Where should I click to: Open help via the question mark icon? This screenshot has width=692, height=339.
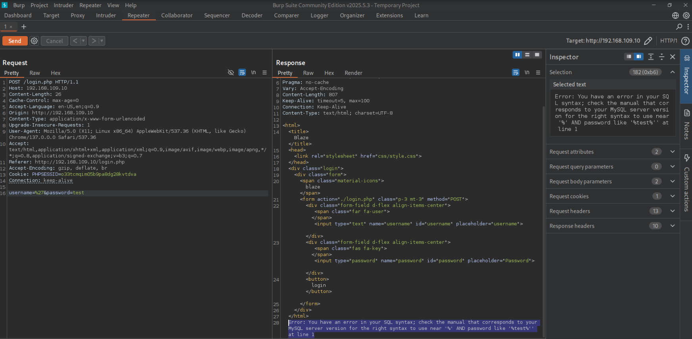(x=685, y=41)
